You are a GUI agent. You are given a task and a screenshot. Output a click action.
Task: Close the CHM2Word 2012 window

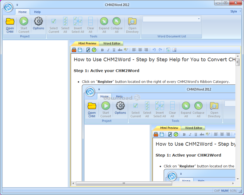coord(236,3)
